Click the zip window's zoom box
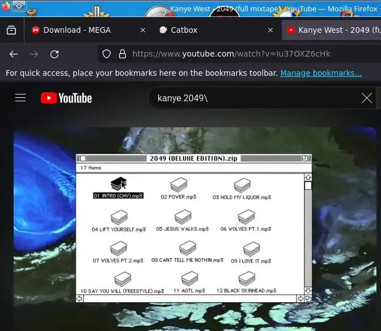The width and height of the screenshot is (381, 331). [304, 158]
